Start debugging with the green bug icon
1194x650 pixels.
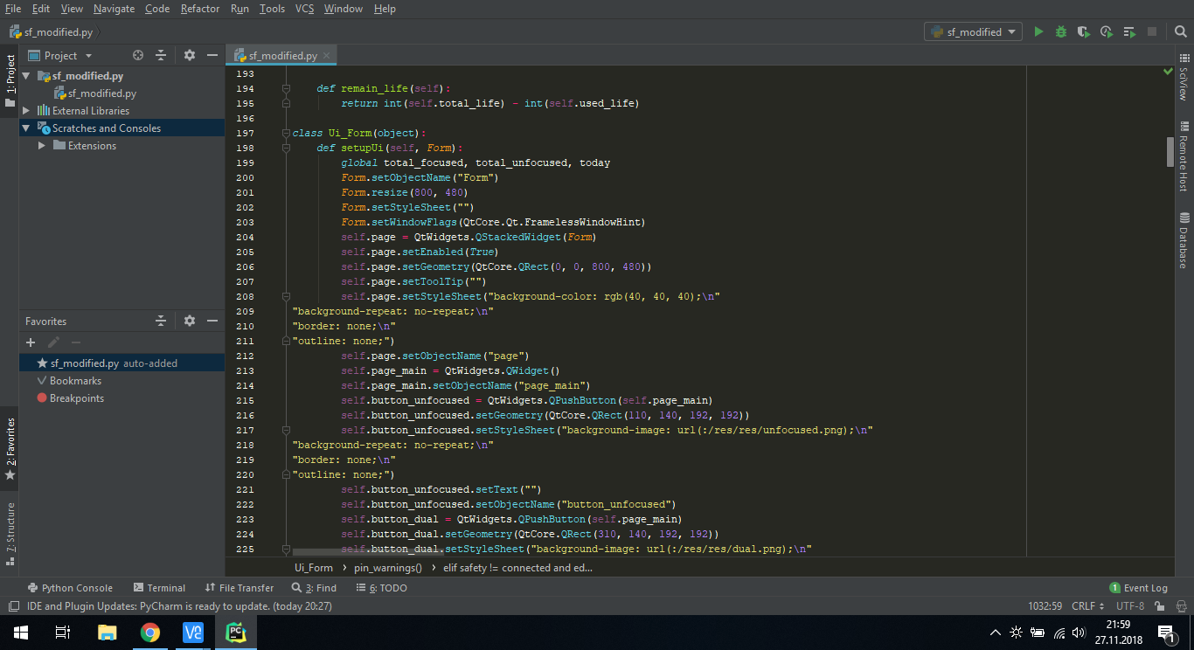1061,31
